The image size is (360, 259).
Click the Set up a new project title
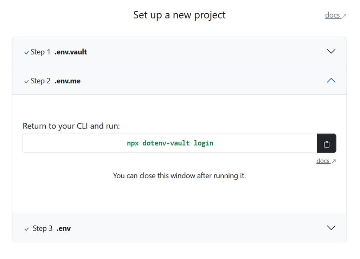(x=179, y=15)
